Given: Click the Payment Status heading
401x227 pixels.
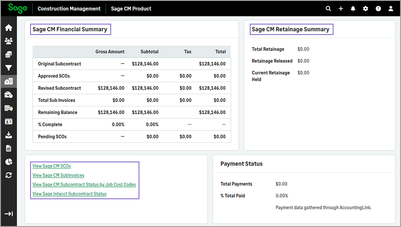Looking at the screenshot, I should coord(242,164).
